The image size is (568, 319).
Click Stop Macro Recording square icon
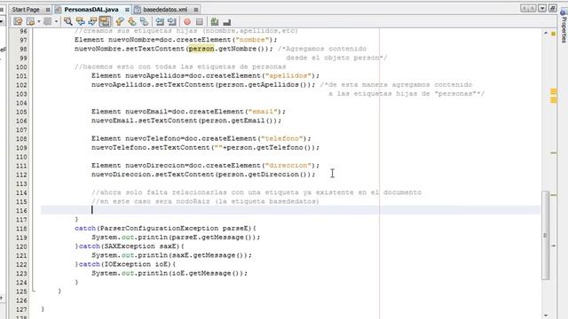point(199,21)
